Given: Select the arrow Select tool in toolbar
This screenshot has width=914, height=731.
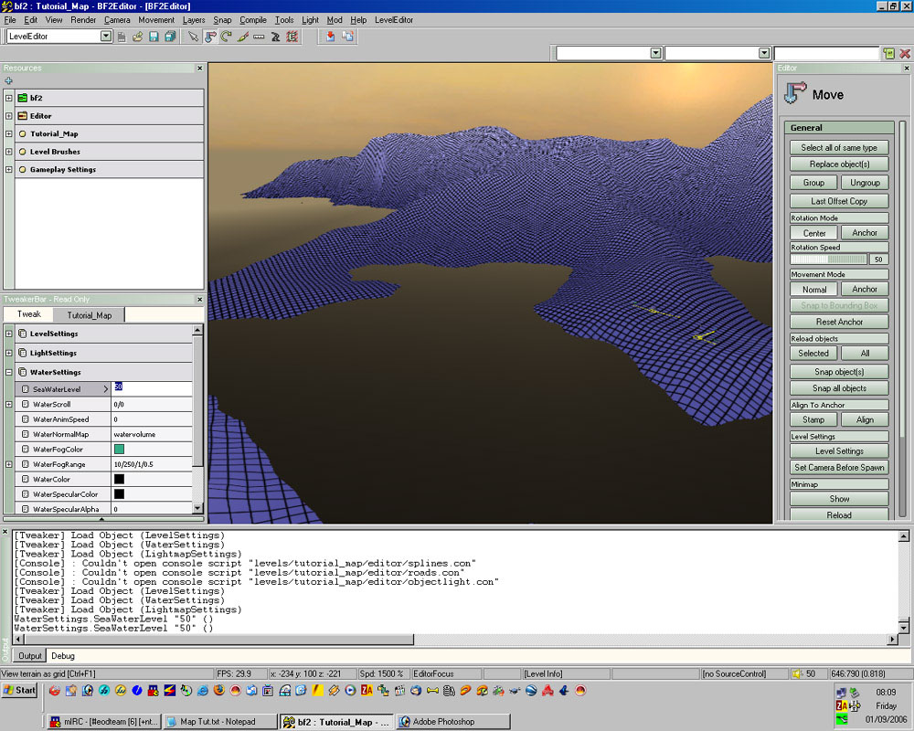Looking at the screenshot, I should [x=193, y=37].
